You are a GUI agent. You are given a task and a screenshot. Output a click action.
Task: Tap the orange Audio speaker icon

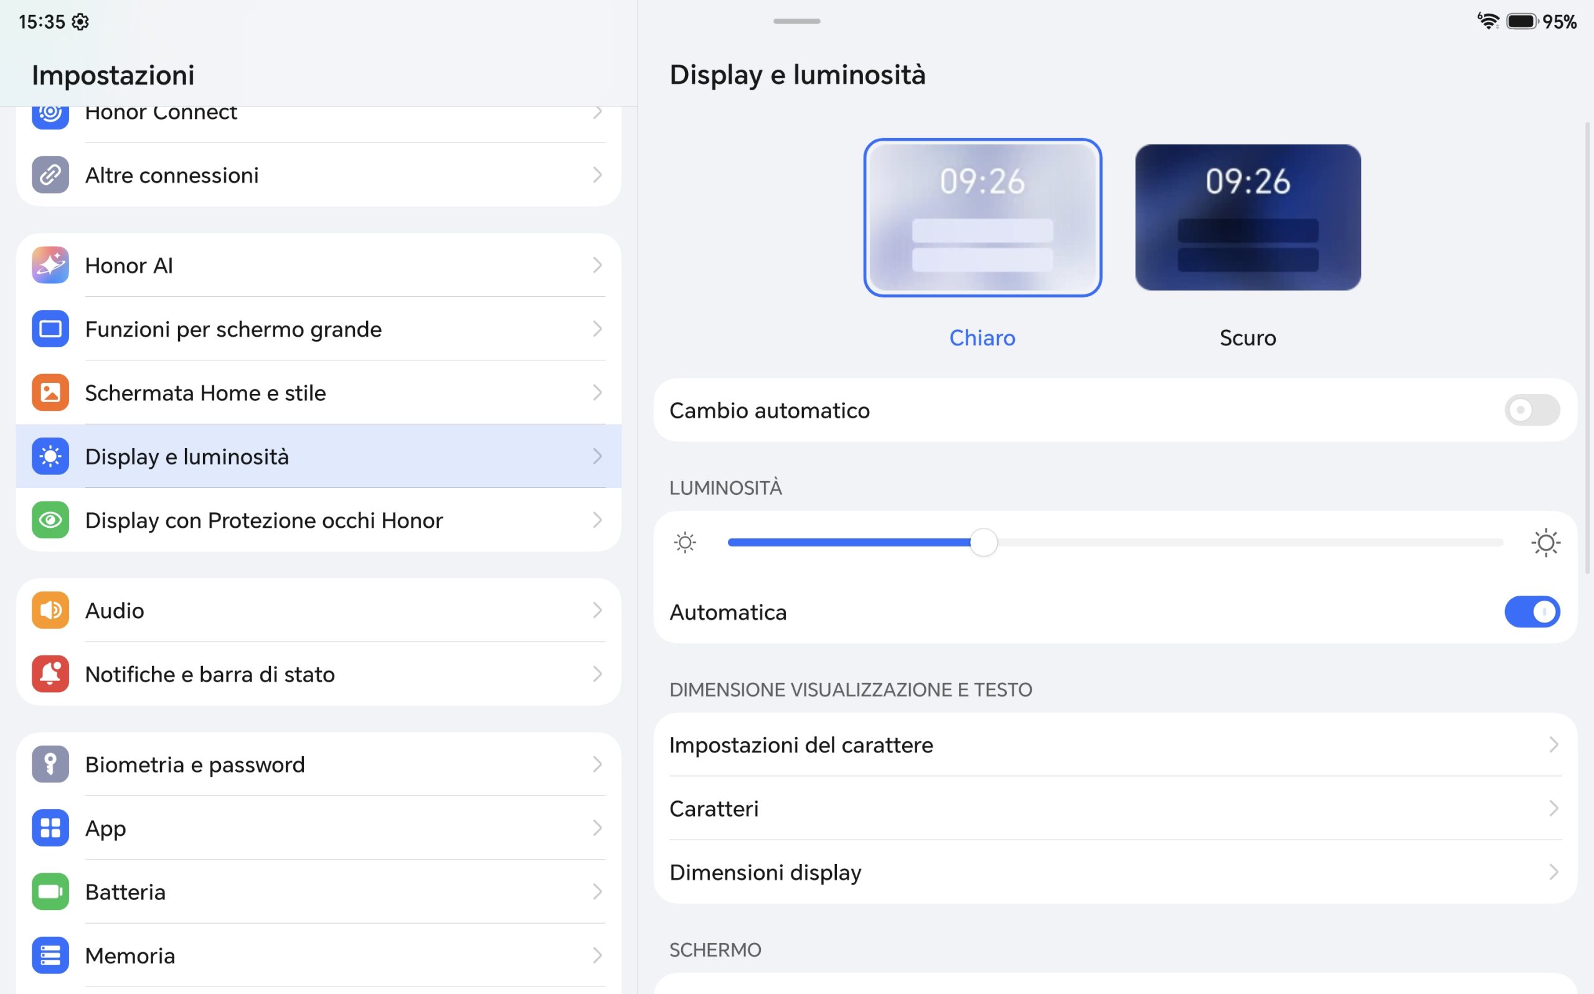point(50,610)
